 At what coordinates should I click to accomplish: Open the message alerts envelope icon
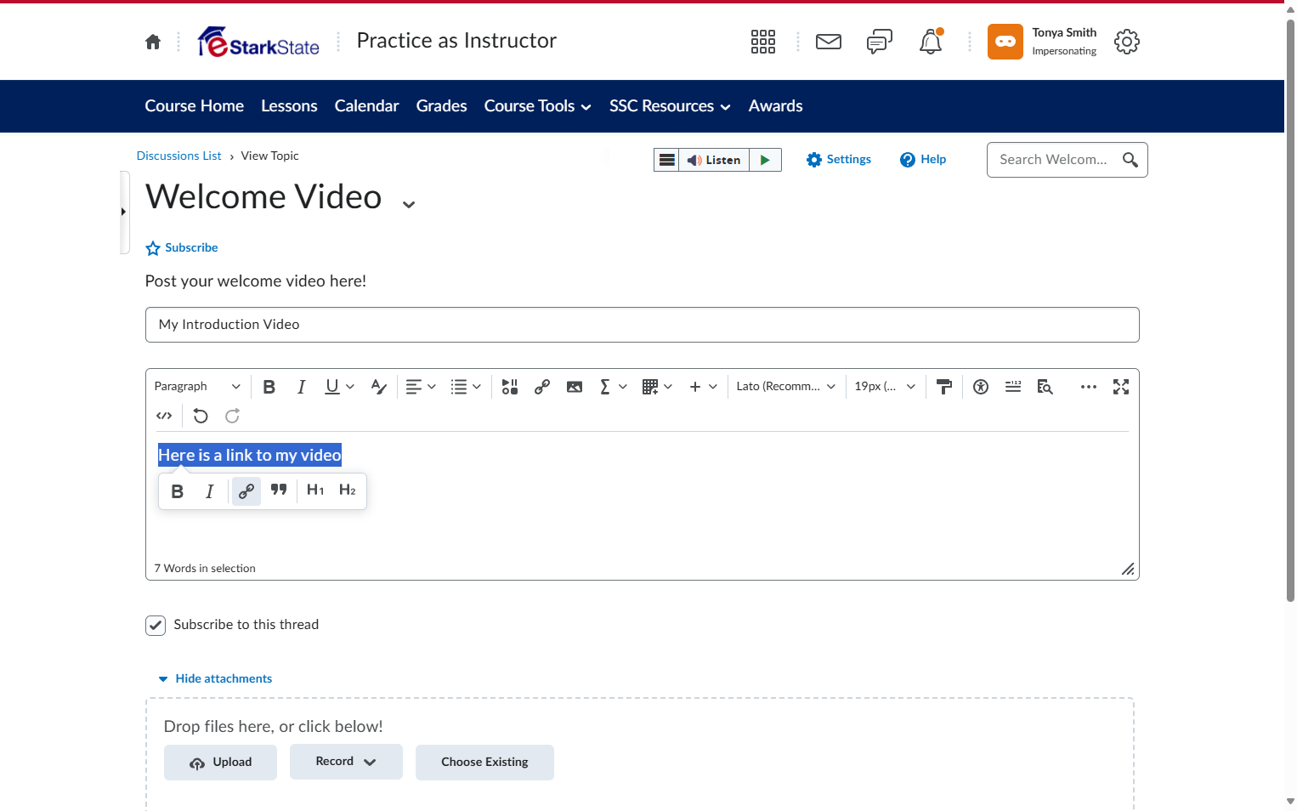[x=829, y=42]
